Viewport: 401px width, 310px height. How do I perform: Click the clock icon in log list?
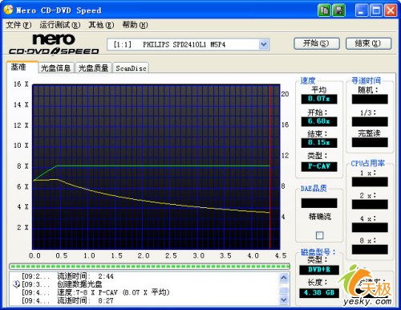tap(17, 284)
